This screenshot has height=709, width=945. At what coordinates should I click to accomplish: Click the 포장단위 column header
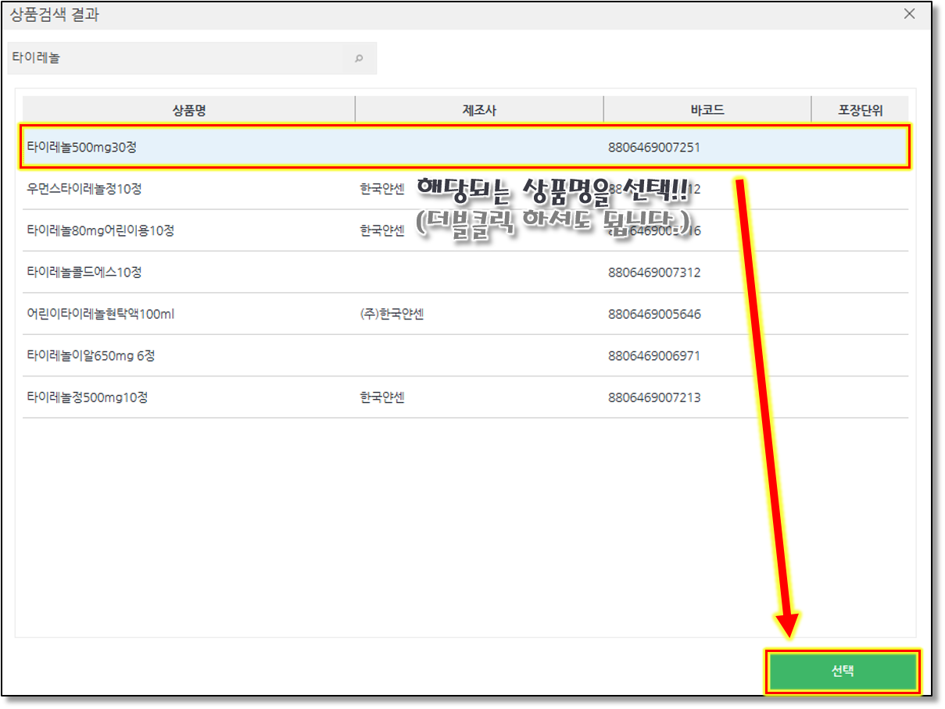860,110
